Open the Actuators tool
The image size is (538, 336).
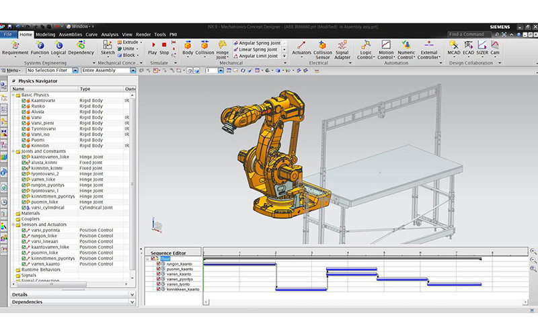coord(301,48)
